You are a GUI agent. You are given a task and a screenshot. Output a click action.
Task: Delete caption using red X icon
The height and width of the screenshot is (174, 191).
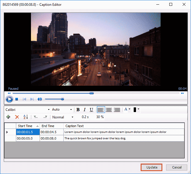[x=17, y=117]
